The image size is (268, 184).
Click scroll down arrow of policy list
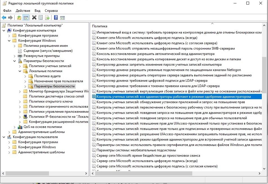coord(264,169)
